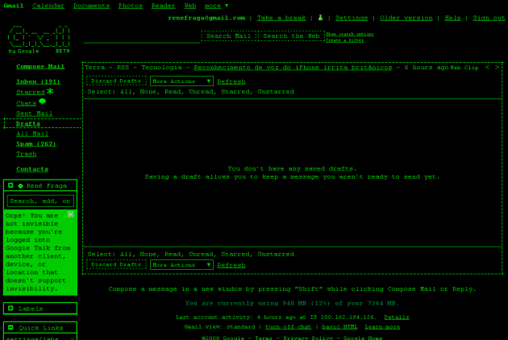Click Take a break link
This screenshot has height=340, width=508.
(281, 18)
